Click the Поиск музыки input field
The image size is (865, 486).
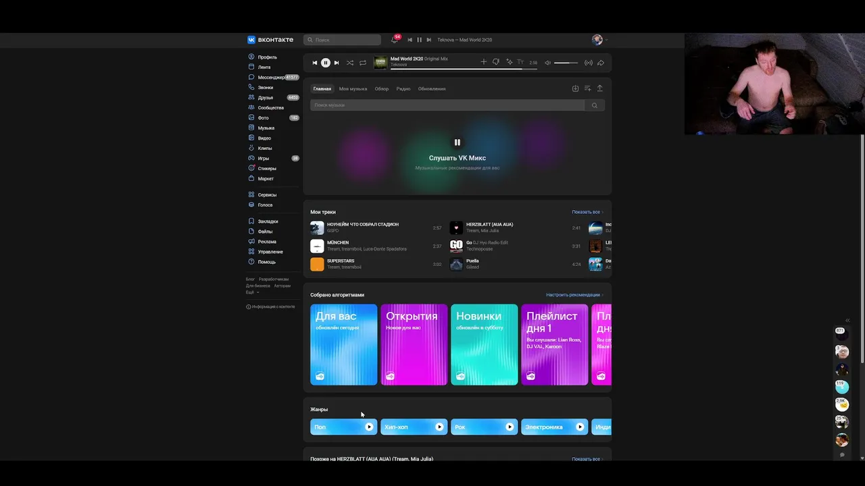(447, 105)
